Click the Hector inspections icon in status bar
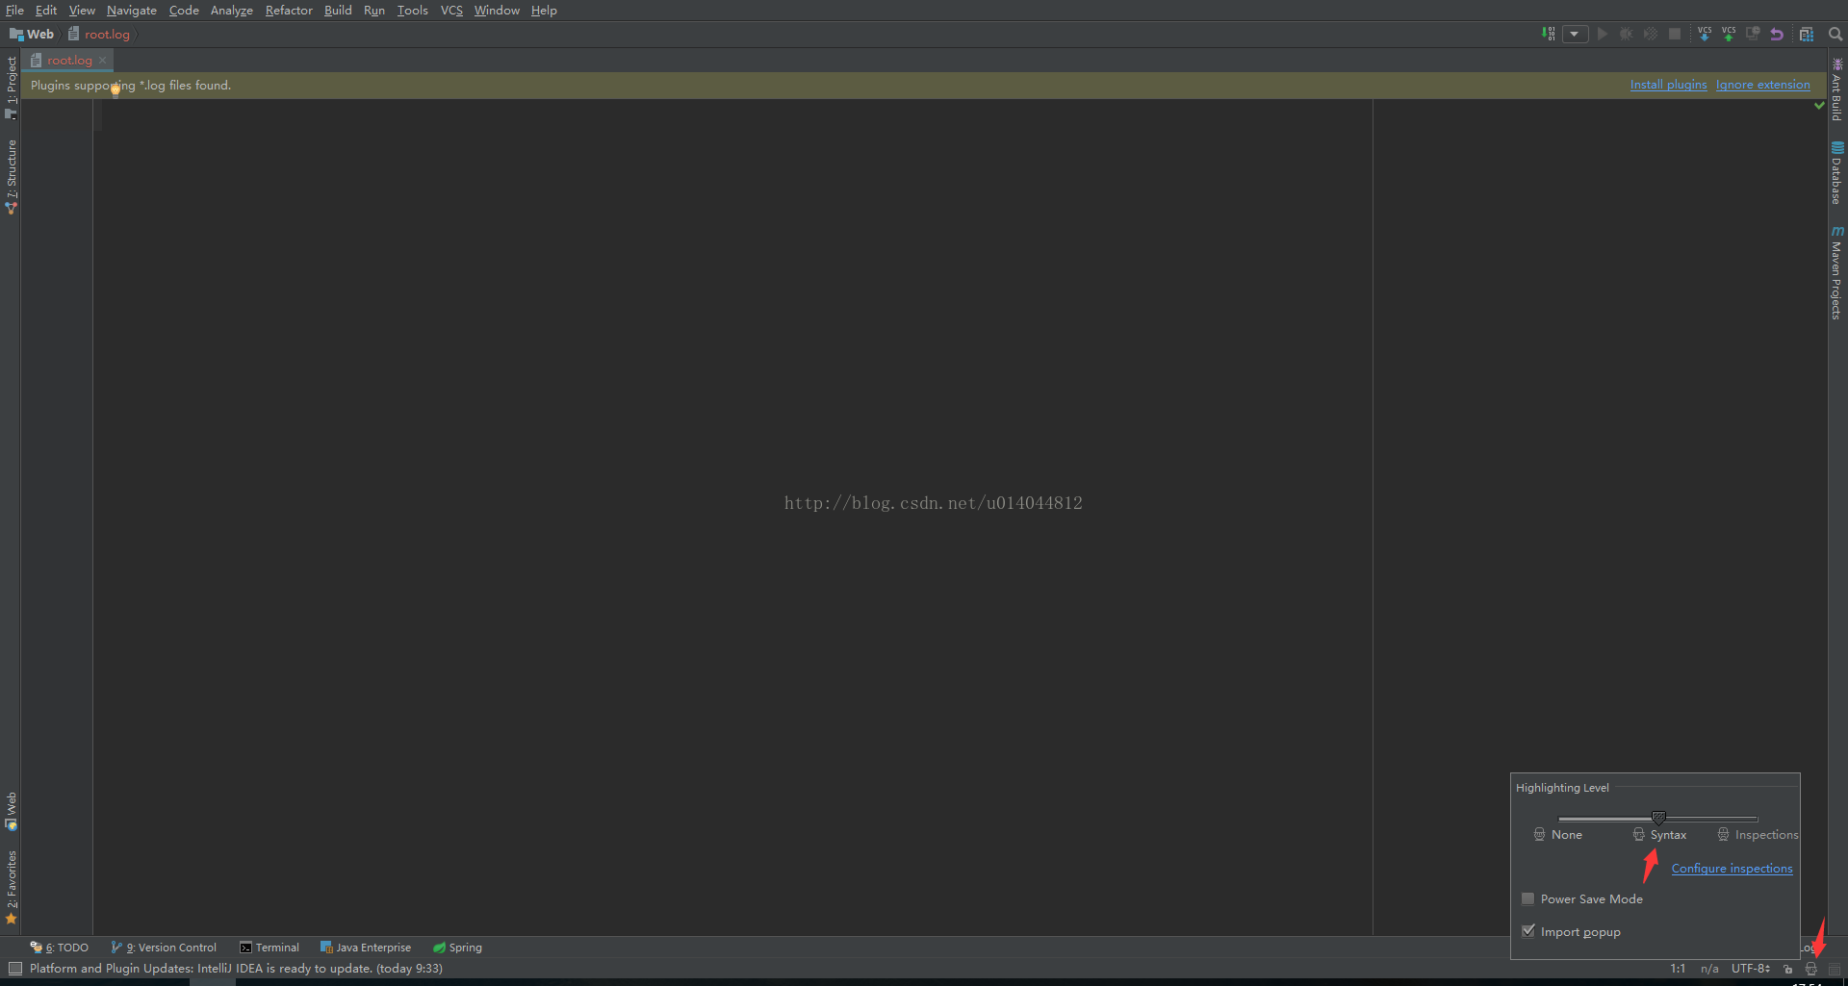1848x986 pixels. click(1810, 969)
